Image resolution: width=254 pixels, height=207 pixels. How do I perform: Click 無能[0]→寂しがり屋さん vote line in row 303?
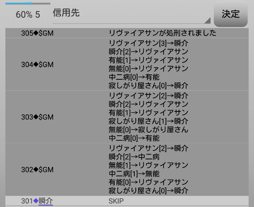(149, 130)
